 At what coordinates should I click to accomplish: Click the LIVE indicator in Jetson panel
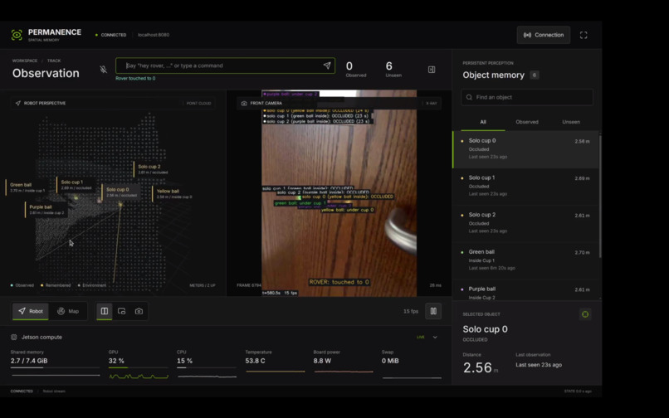click(x=421, y=337)
